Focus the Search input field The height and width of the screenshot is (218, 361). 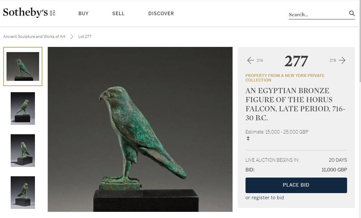tap(317, 14)
